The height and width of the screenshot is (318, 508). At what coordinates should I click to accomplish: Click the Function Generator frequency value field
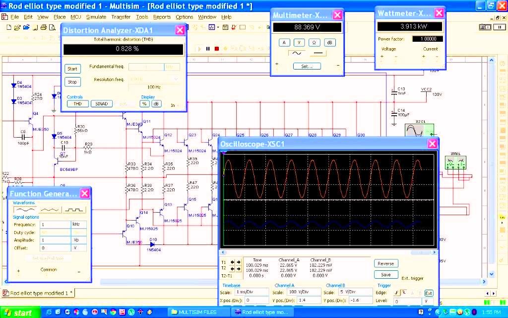coord(55,225)
